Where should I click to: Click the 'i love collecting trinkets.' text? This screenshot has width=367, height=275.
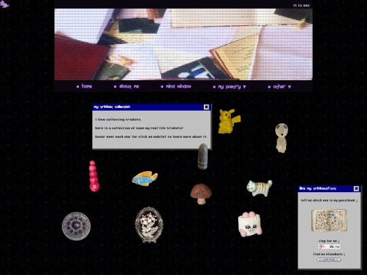tap(118, 120)
